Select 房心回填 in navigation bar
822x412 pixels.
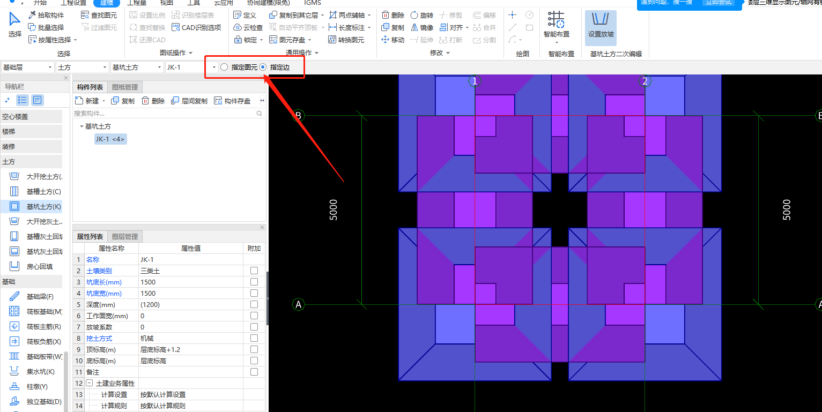click(x=32, y=266)
